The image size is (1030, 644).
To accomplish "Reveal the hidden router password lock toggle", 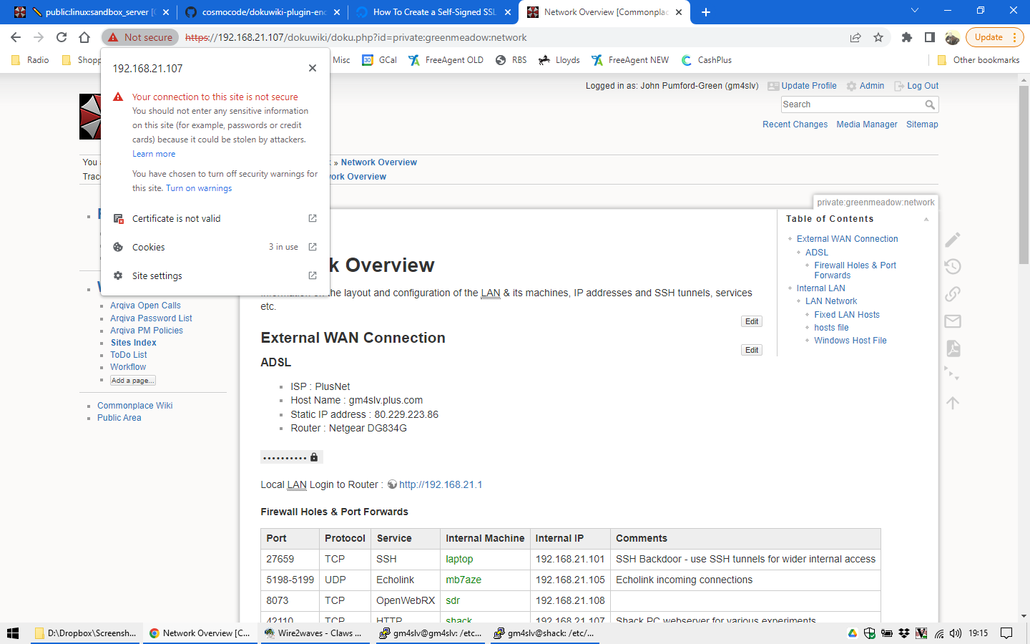I will click(313, 456).
